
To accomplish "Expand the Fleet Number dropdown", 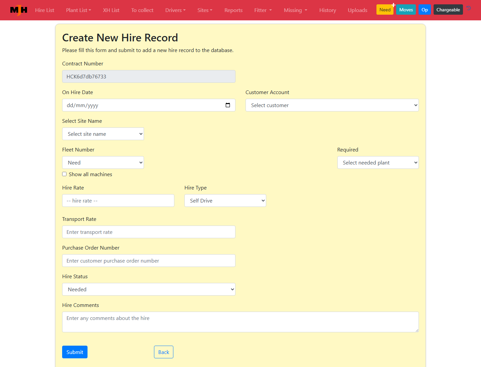I will click(x=103, y=162).
